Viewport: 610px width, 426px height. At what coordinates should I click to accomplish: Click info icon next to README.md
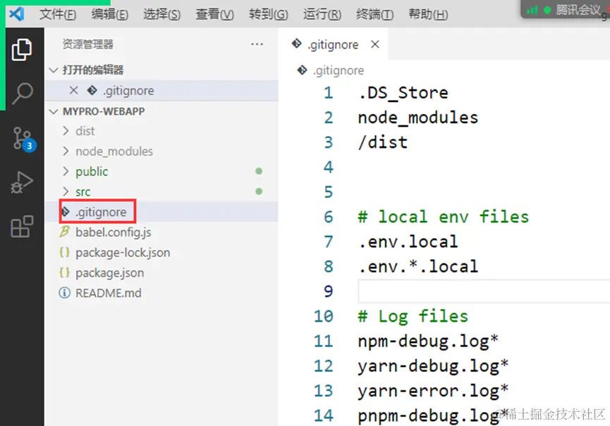(64, 293)
